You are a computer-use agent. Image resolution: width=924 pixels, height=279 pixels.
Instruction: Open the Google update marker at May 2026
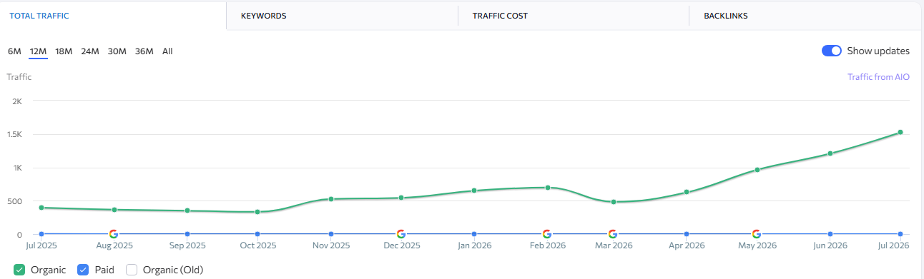click(x=757, y=234)
